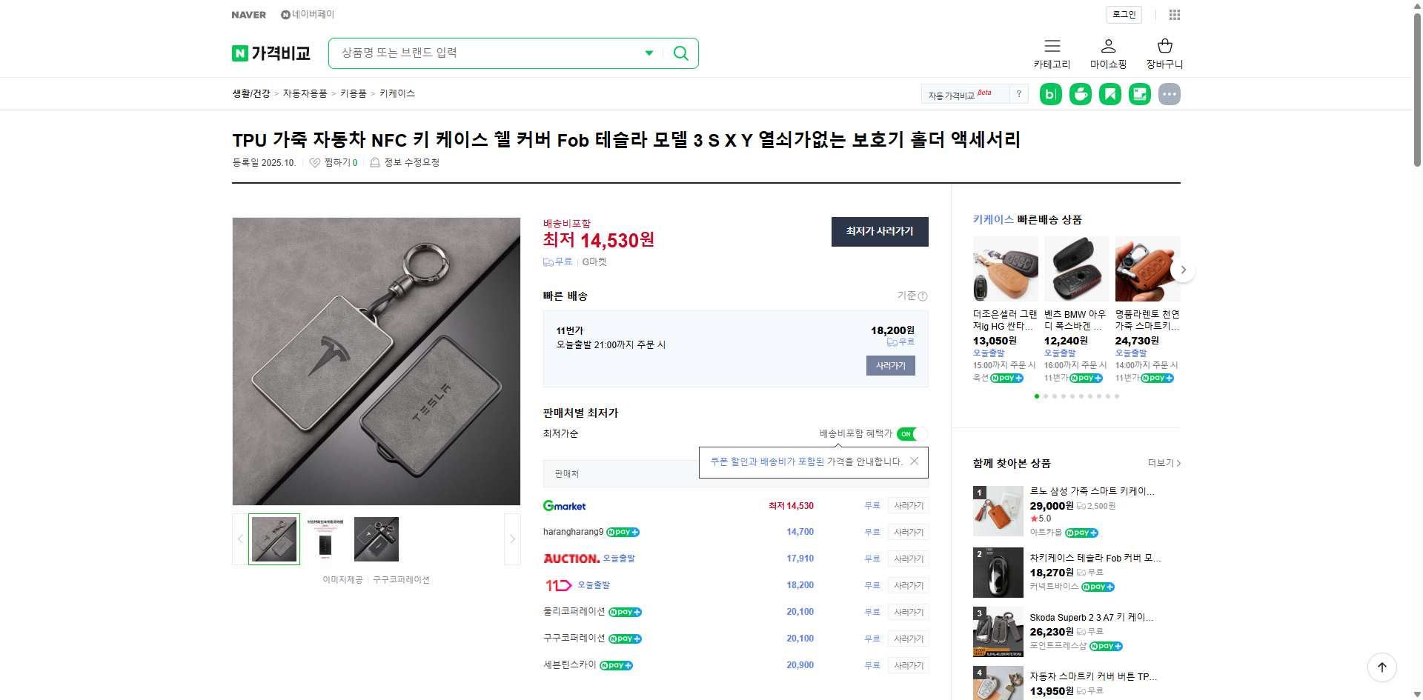The width and height of the screenshot is (1423, 700).
Task: Open the G마켓 lowest price link
Action: point(564,505)
